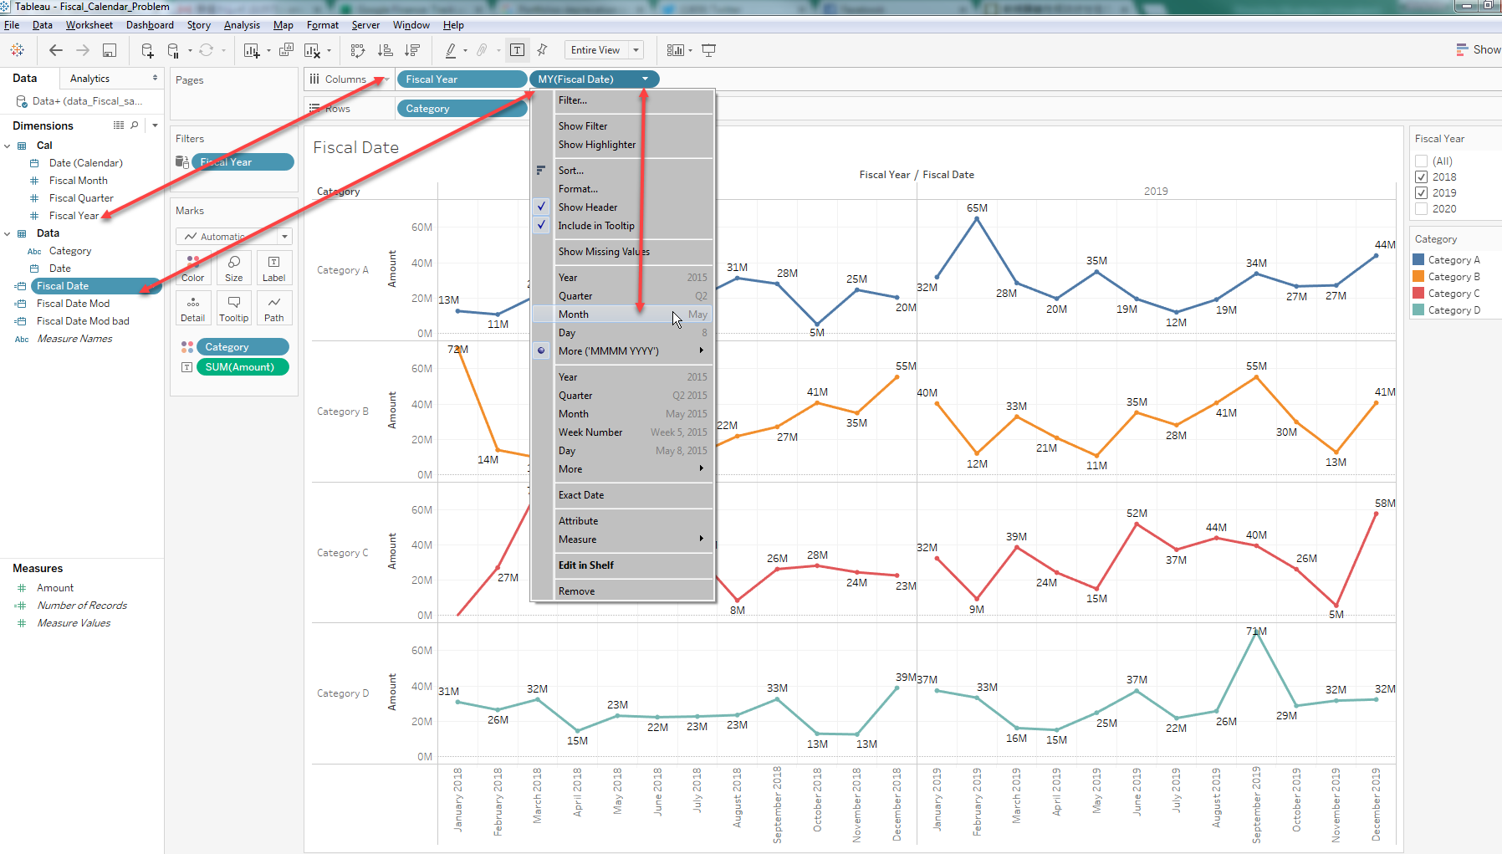This screenshot has width=1502, height=854.
Task: Open the Analysis menu
Action: tap(242, 24)
